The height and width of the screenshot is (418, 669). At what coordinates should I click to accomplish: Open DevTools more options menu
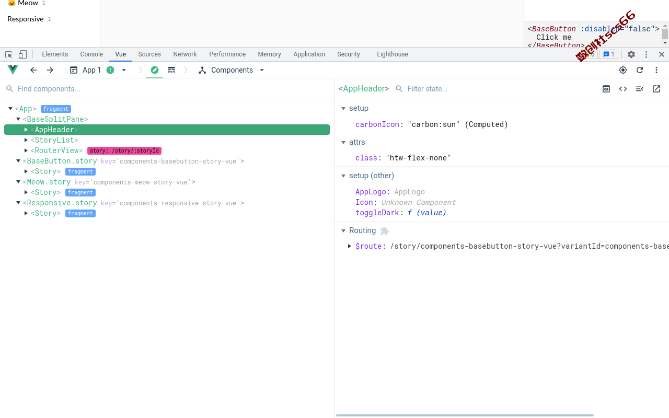click(x=646, y=54)
